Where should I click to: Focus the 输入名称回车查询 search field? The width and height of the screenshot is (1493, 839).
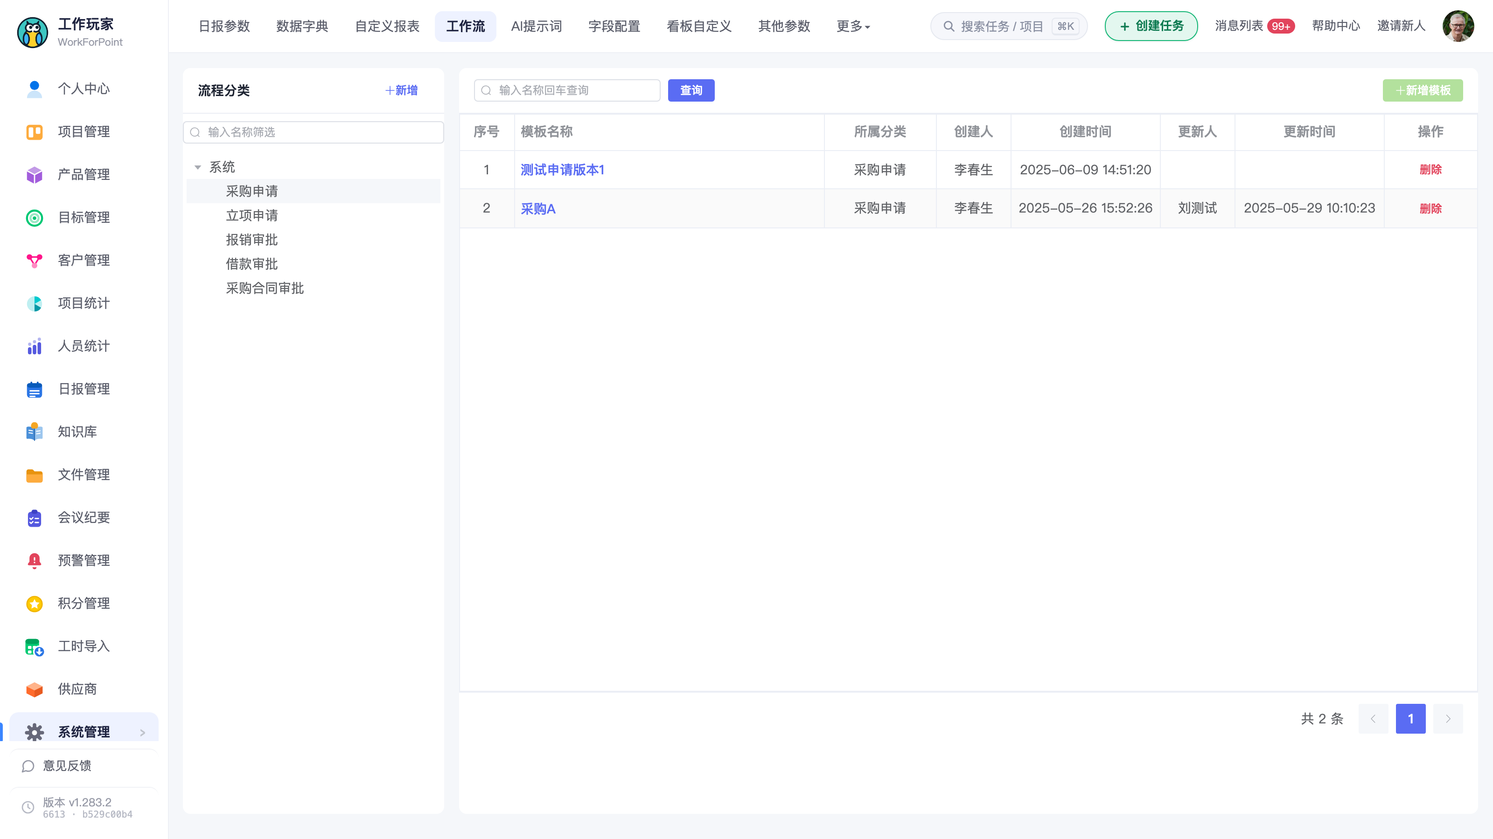567,90
